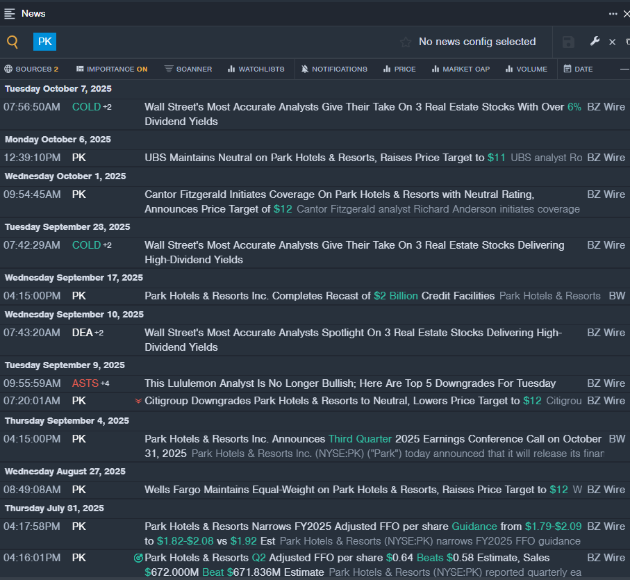Viewport: 630px width, 580px height.
Task: Open settings with the wrench icon
Action: [x=595, y=42]
